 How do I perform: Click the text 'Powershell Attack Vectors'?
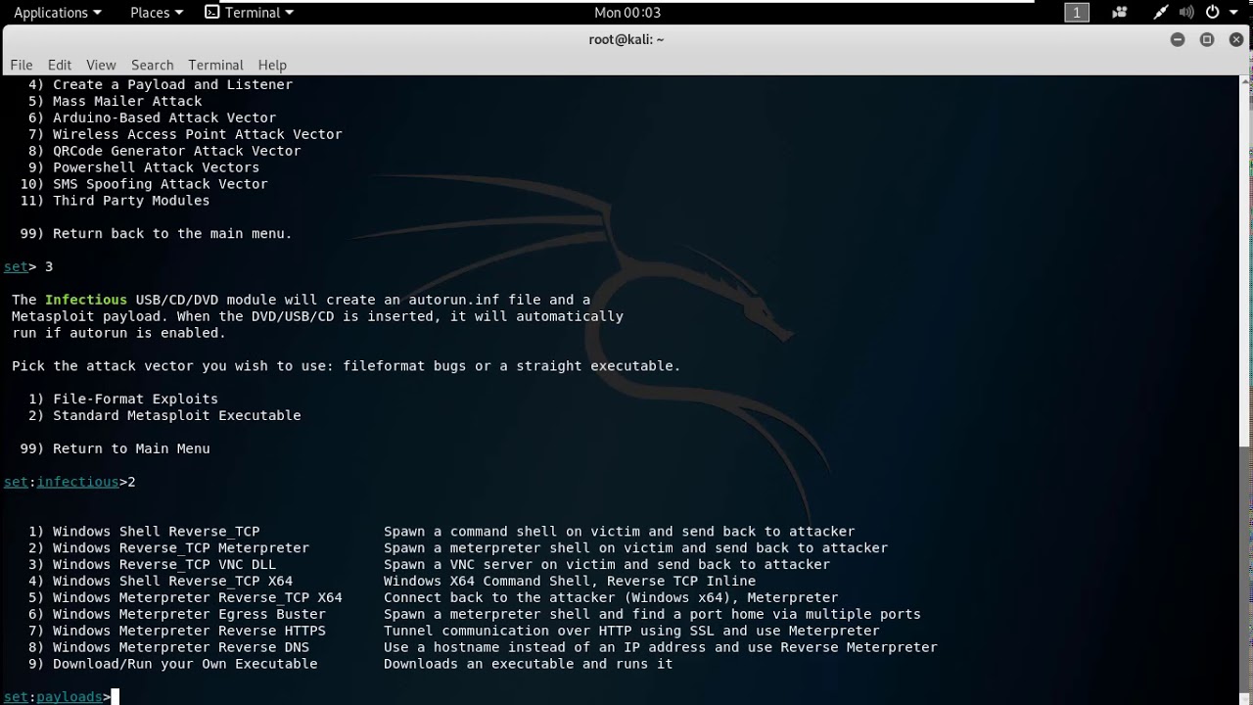pyautogui.click(x=157, y=167)
